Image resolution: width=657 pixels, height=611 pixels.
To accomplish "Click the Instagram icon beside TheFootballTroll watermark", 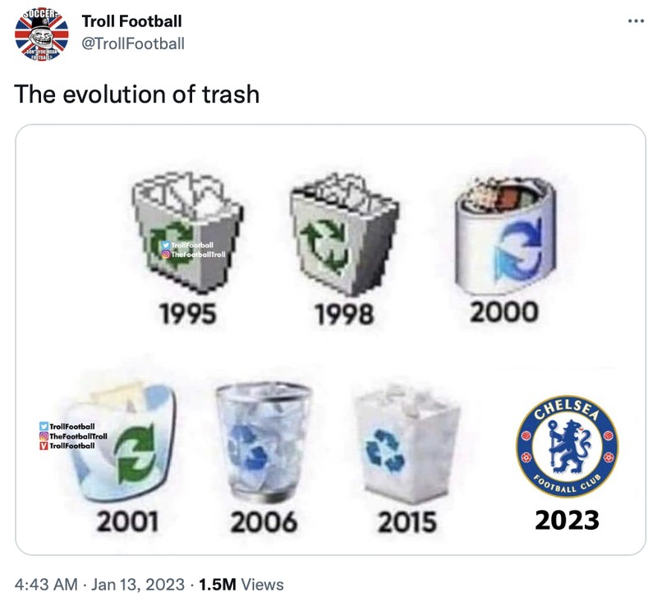I will pos(165,252).
